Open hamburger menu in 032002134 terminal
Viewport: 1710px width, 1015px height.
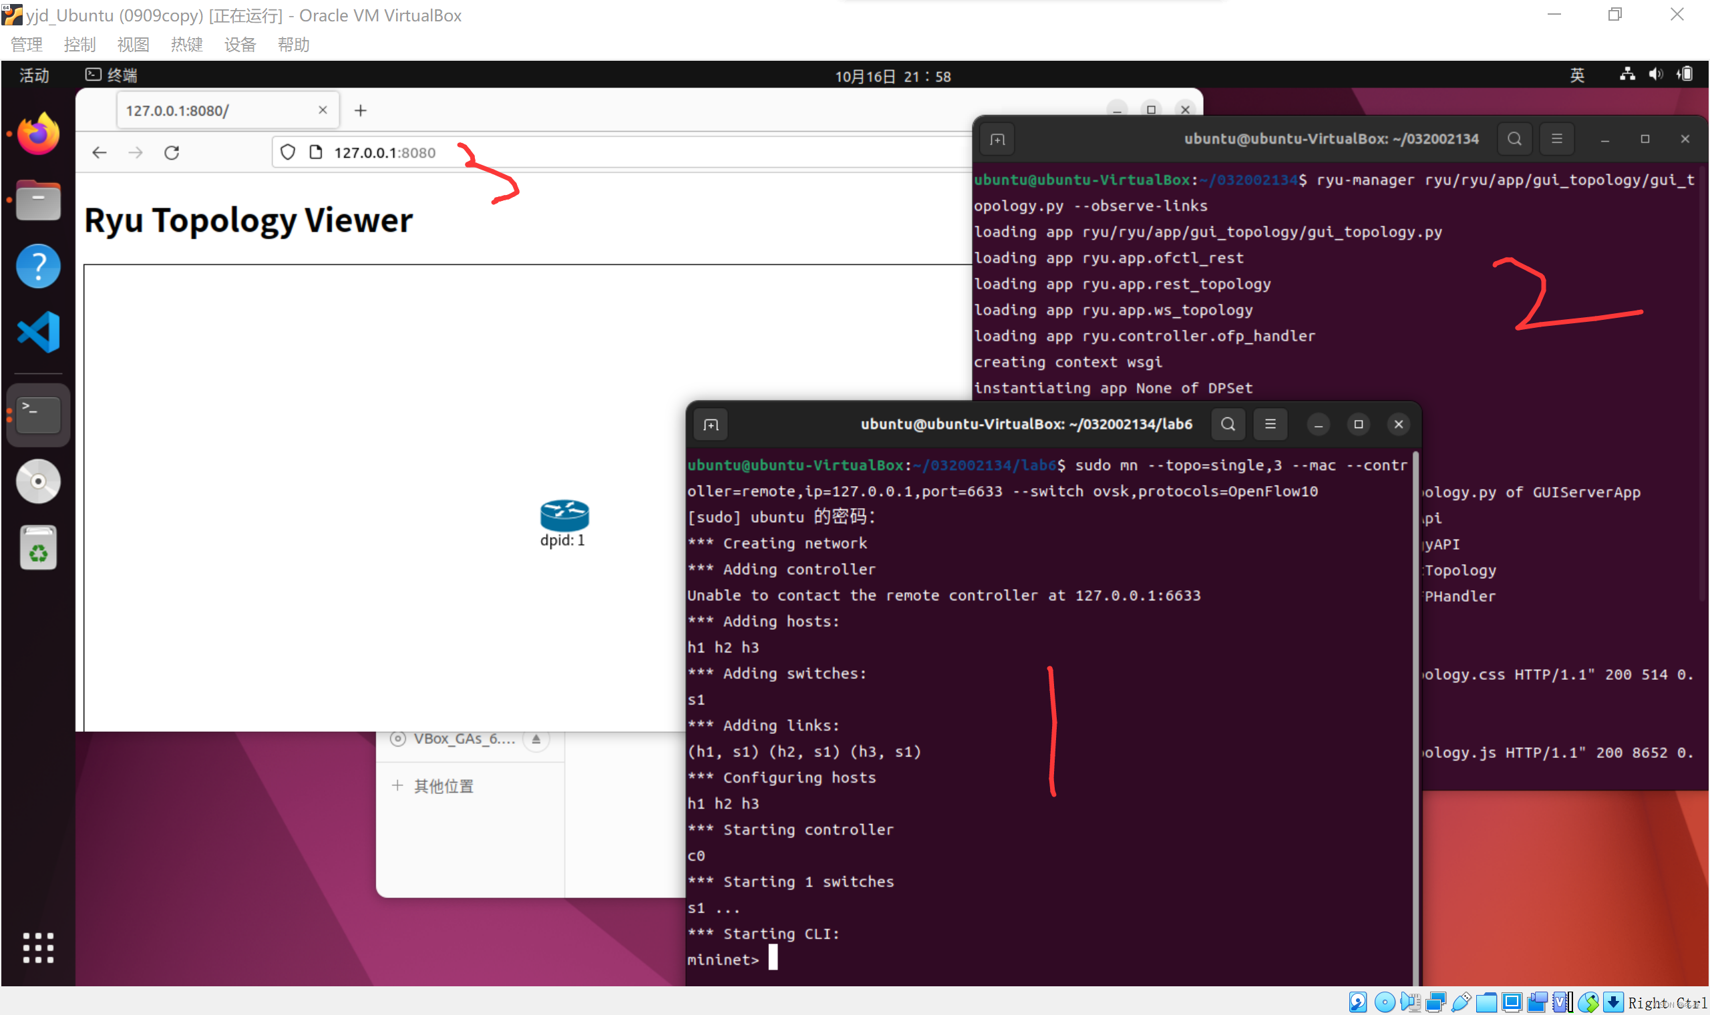pyautogui.click(x=1557, y=140)
